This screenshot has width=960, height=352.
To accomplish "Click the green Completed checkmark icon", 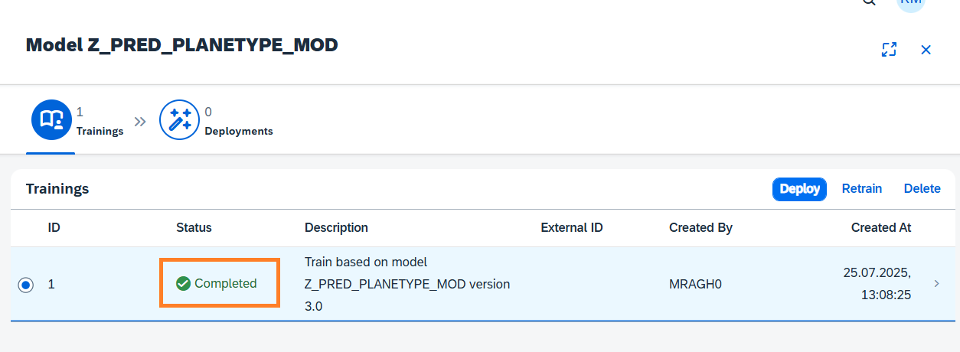I will tap(183, 284).
